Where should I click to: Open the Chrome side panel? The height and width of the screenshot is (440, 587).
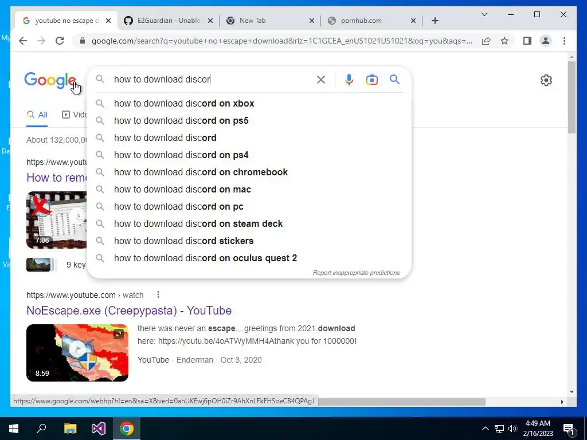[x=527, y=41]
